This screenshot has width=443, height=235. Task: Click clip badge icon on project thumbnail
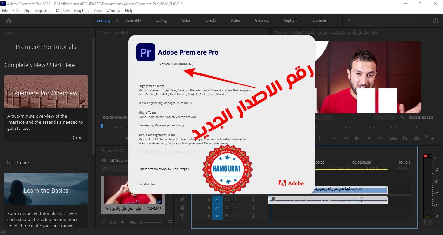coord(159,201)
